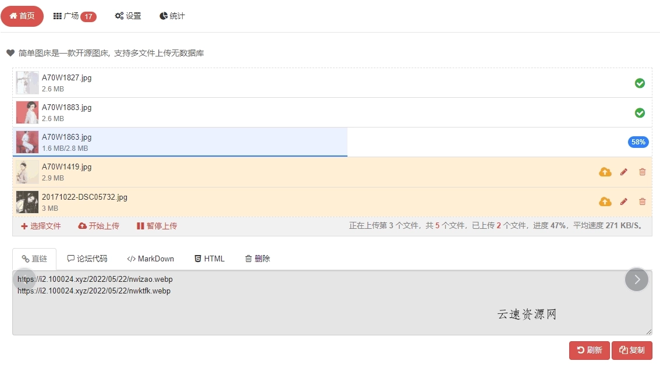
Task: Delete A70W1419.jpg with the red trash icon
Action: 642,171
